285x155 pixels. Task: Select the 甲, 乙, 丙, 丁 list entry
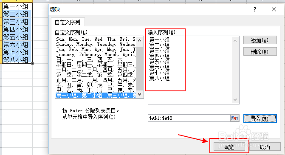(96, 90)
